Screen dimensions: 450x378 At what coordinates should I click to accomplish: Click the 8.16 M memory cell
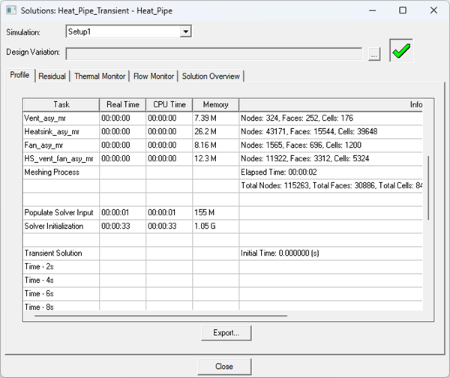tap(215, 145)
